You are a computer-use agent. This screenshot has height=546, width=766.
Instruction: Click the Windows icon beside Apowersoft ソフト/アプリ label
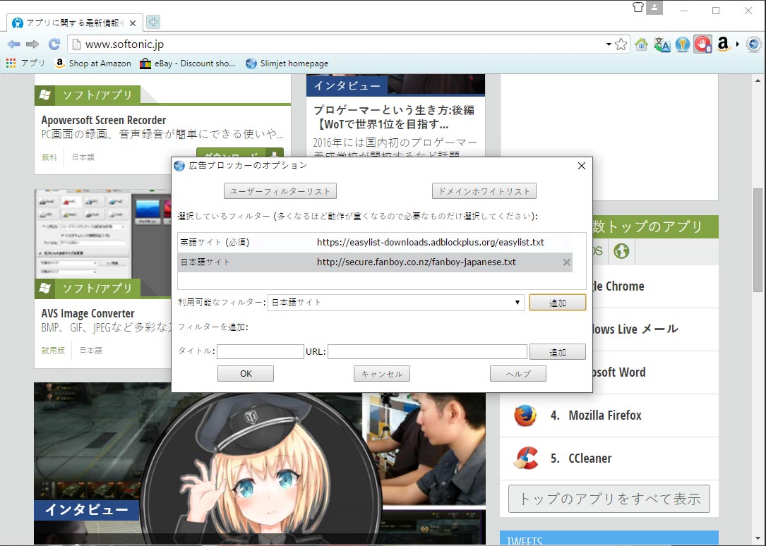(45, 95)
